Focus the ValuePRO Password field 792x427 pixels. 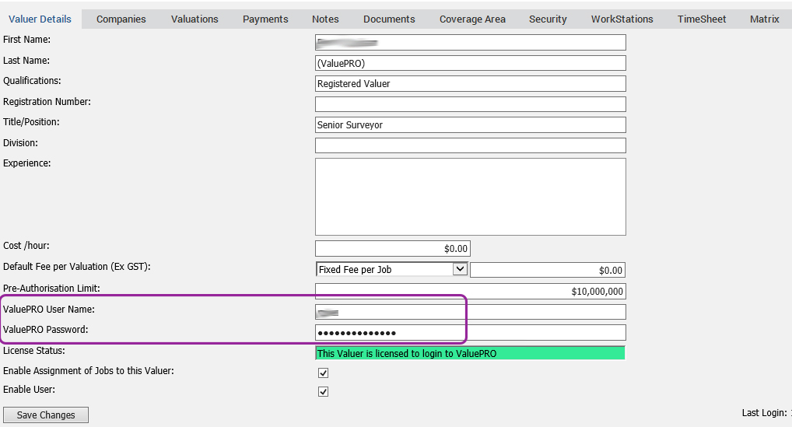point(470,333)
